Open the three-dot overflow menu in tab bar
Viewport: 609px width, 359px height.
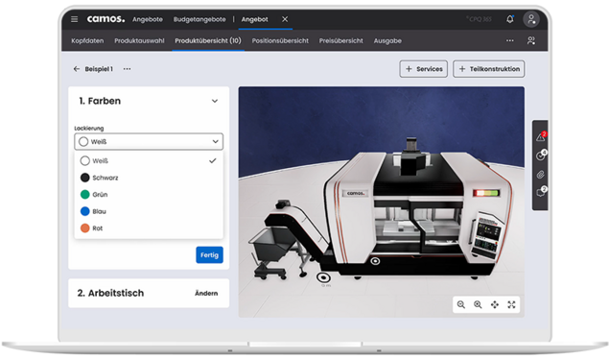pyautogui.click(x=509, y=40)
